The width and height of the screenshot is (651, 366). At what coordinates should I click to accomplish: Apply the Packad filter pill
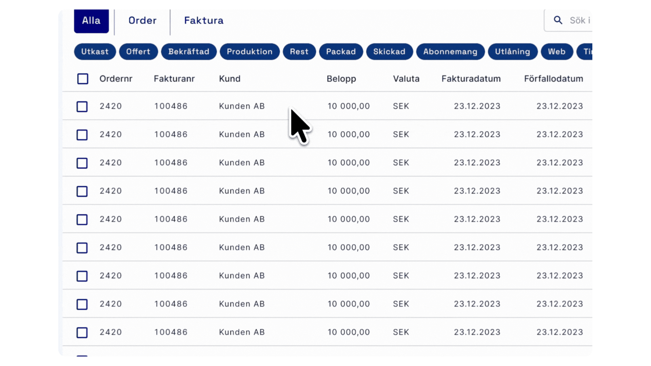coord(341,52)
